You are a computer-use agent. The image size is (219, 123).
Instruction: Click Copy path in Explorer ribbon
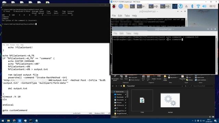(133, 78)
